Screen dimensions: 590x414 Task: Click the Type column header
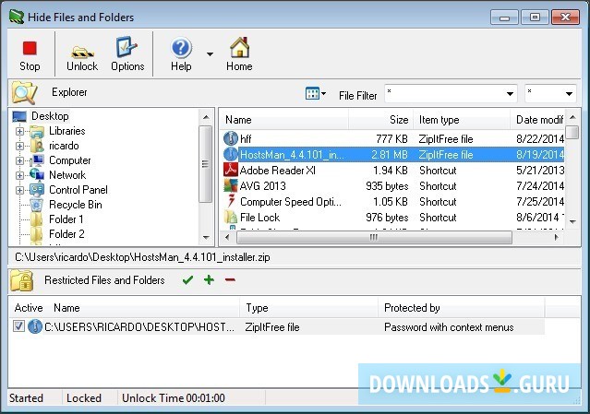pos(309,308)
